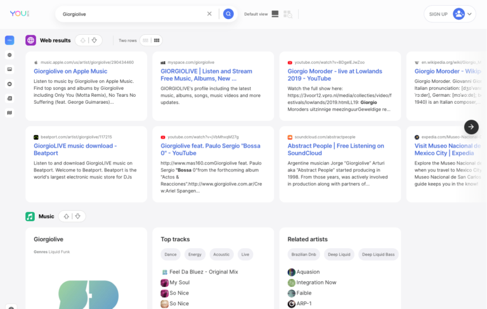Click inside the Giorgiolive search input
487x309 pixels.
tap(132, 14)
